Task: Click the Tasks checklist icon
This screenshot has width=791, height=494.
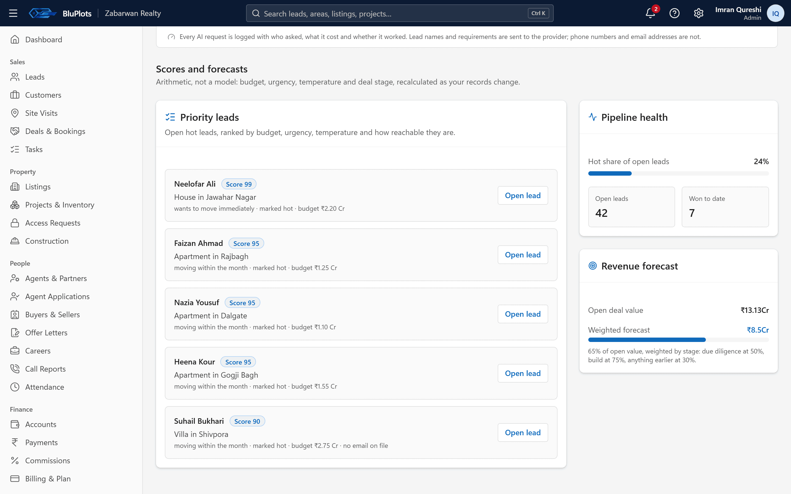Action: (x=15, y=149)
